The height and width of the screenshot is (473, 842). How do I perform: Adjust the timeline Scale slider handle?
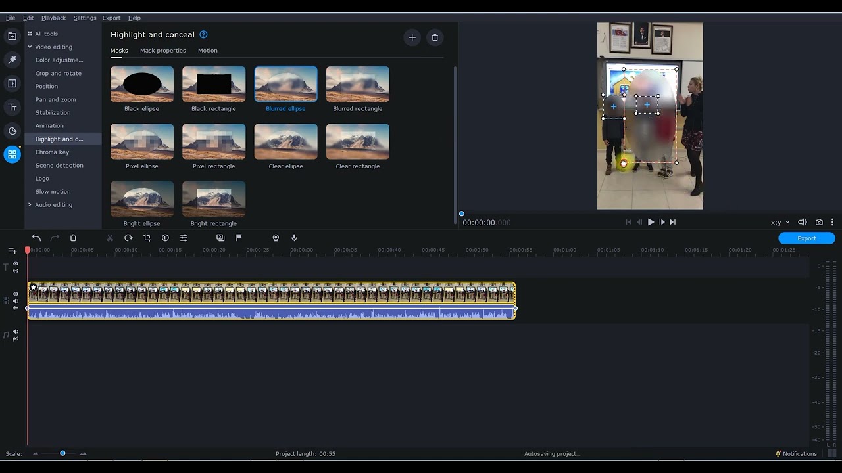tap(62, 453)
